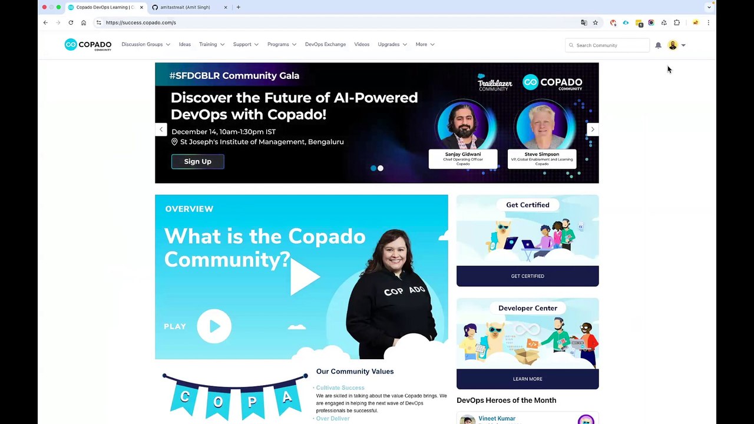Switch to the amitastreait GitHub tab

(x=188, y=7)
